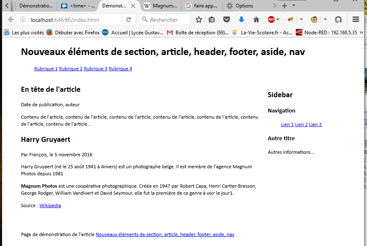Open the ABP dropdown arrow
Screen dimensions: 367x246
(x=278, y=19)
